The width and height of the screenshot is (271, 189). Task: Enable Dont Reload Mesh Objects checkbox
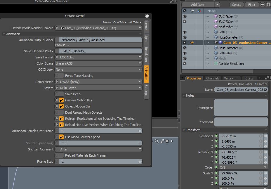click(61, 112)
